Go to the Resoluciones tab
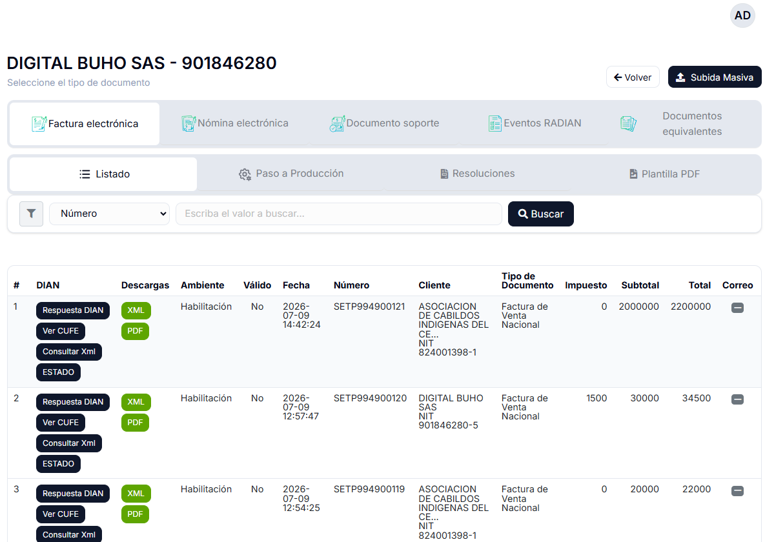Image resolution: width=765 pixels, height=542 pixels. click(x=478, y=174)
